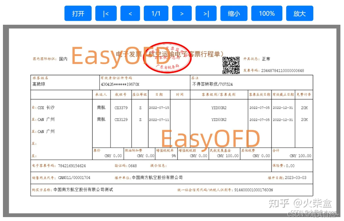Select invoice status 正常
The image size is (344, 221).
pyautogui.click(x=266, y=59)
